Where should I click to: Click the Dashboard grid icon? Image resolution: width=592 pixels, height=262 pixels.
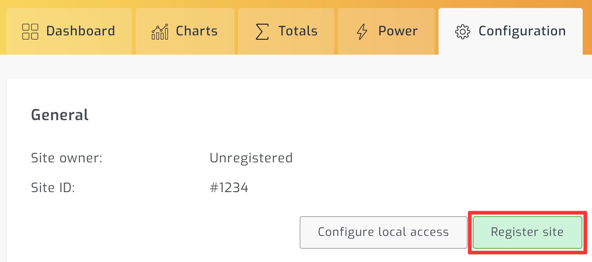tap(30, 31)
